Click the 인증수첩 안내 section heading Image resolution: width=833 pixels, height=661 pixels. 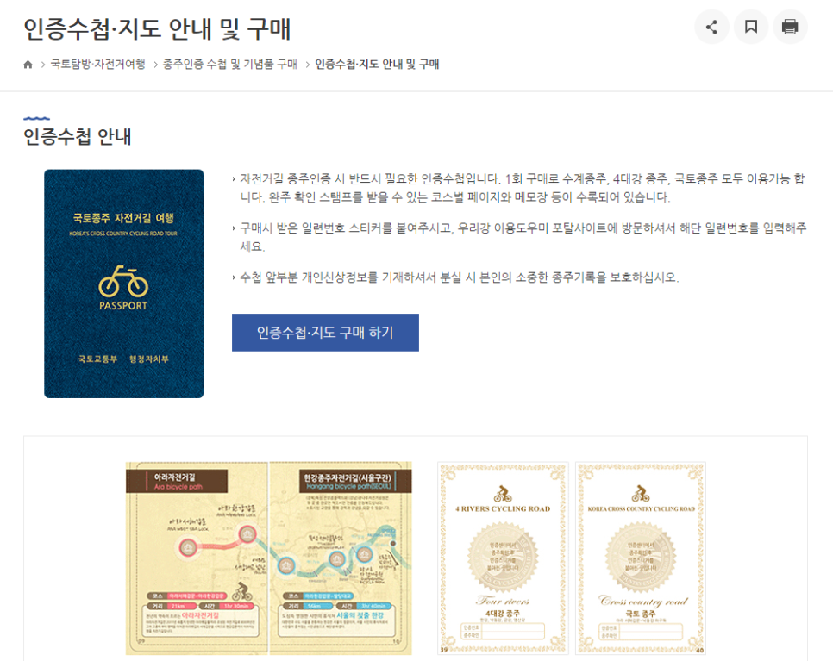[78, 137]
